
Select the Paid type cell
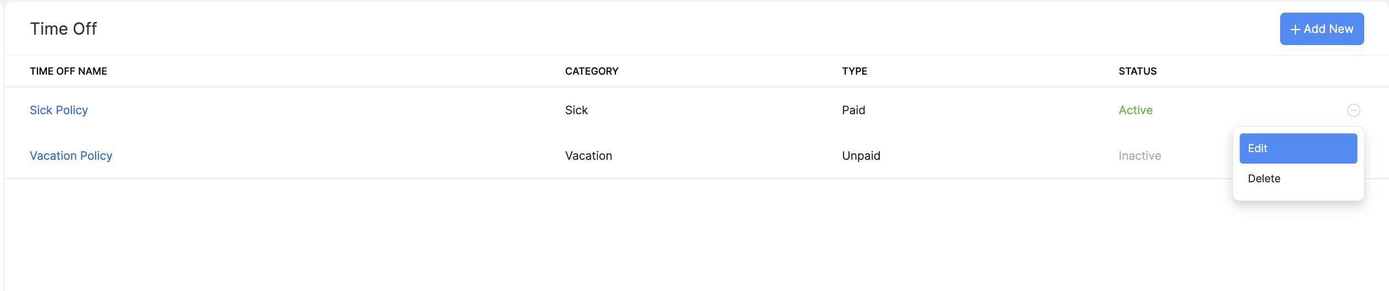(853, 110)
